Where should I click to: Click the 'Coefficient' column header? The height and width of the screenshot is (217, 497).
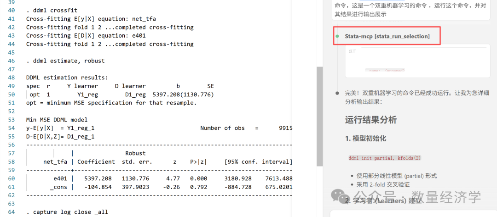pos(96,162)
